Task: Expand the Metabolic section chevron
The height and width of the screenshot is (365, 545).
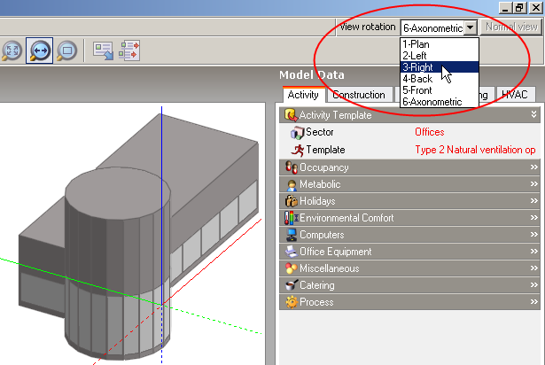Action: [x=533, y=184]
